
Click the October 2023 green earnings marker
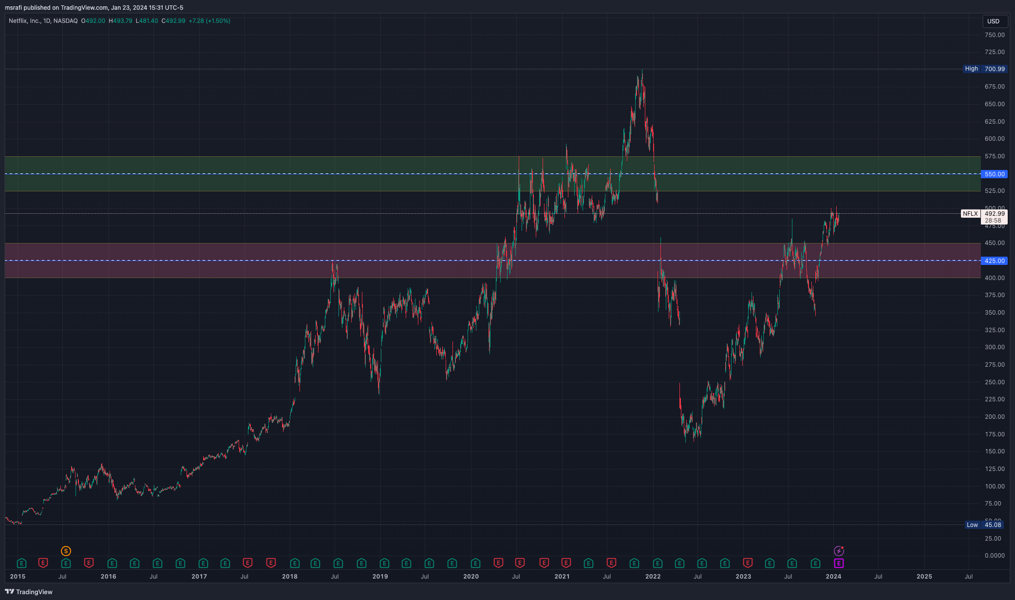[x=815, y=563]
